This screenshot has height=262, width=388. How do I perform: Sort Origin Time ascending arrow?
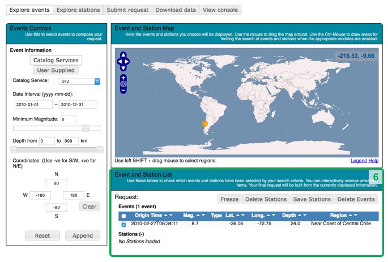pos(165,215)
